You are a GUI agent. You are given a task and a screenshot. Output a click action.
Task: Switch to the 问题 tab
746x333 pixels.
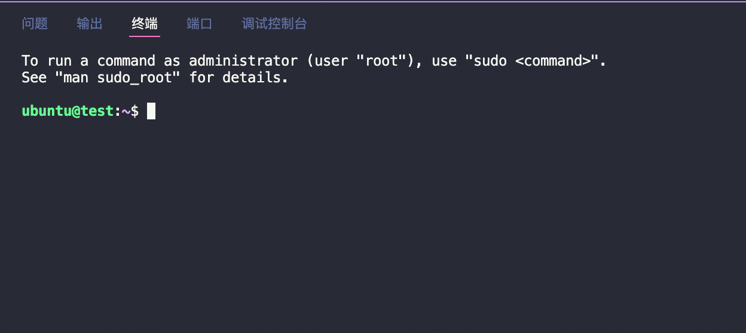tap(35, 24)
